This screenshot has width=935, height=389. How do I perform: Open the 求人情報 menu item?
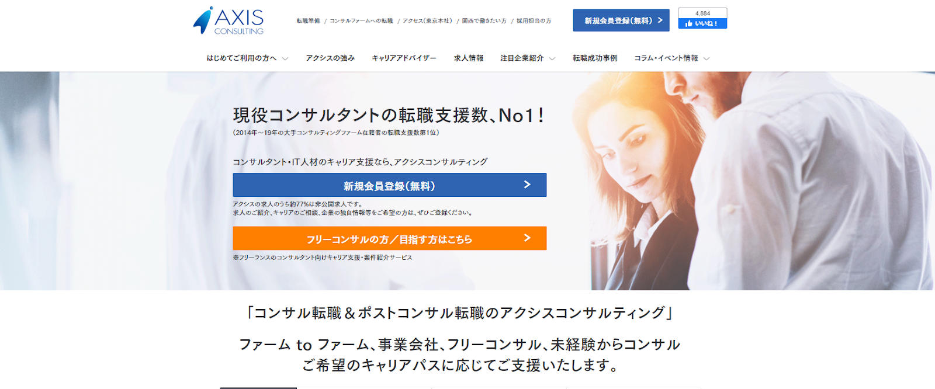469,58
